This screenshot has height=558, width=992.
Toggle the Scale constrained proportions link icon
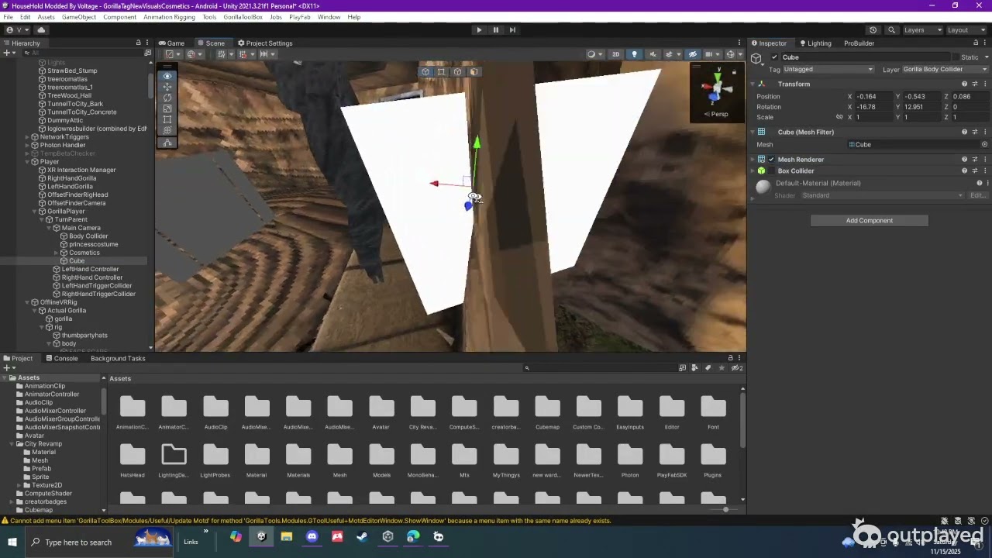pyautogui.click(x=839, y=118)
